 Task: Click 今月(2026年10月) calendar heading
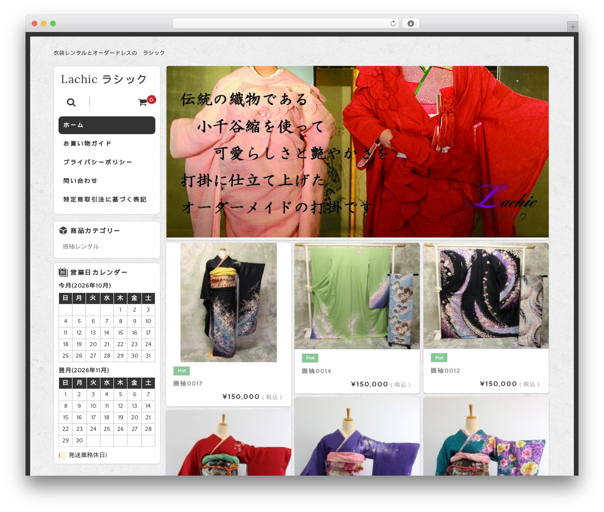85,286
